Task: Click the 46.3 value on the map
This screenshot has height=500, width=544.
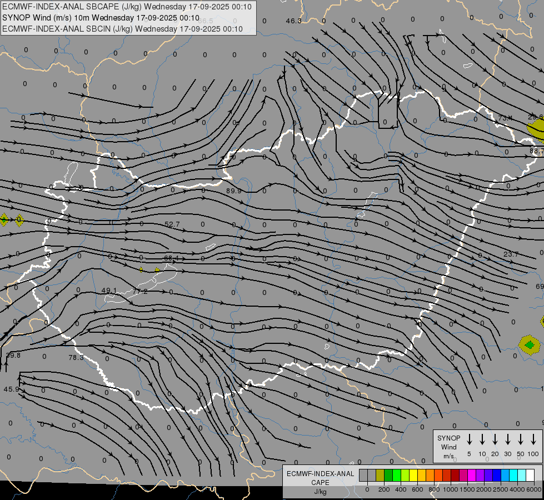Action: coord(294,21)
